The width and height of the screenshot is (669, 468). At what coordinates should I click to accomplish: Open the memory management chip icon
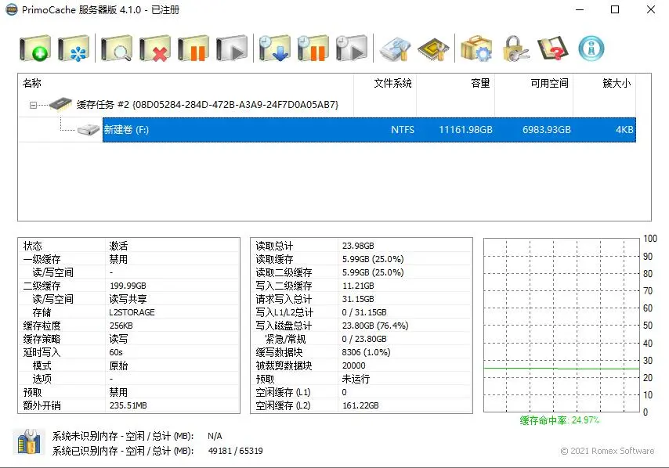click(x=433, y=49)
